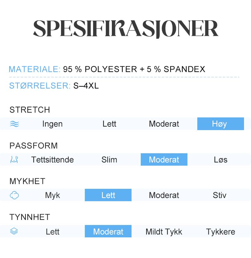Click highlighted 'Lett' in Mykhet row
This screenshot has width=251, height=258.
(108, 195)
